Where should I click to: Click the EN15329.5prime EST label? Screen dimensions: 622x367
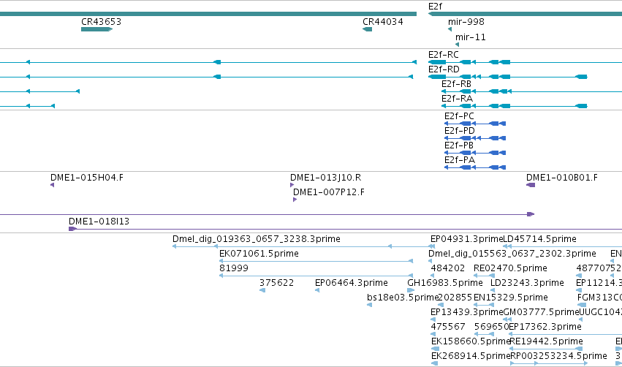click(x=510, y=298)
